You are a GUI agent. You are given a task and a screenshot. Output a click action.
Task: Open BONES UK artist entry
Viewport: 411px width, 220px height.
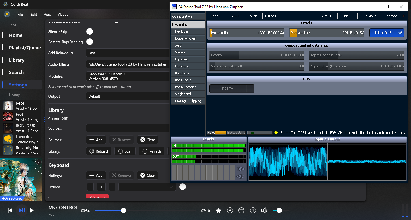(21, 128)
